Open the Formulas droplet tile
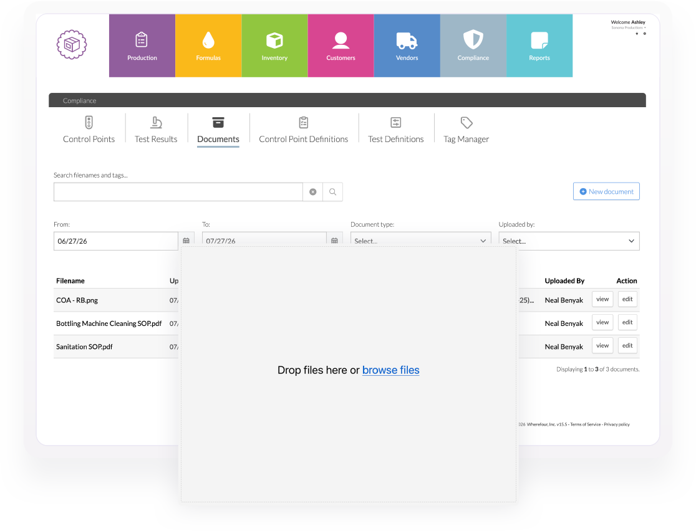696x531 pixels. coord(208,45)
